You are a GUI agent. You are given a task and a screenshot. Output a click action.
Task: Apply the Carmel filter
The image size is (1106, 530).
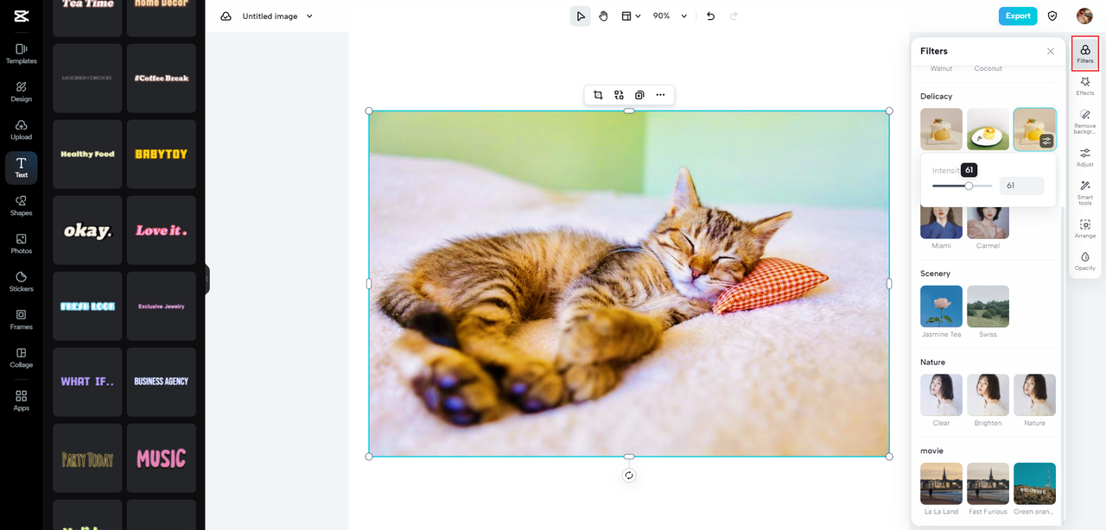coord(988,224)
